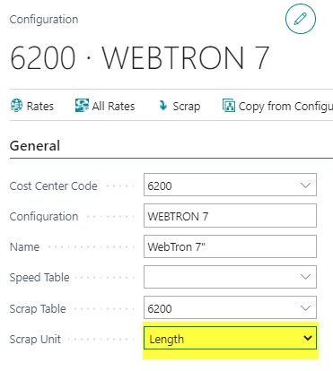The height and width of the screenshot is (371, 333).
Task: Click the Scrap arrow icon
Action: click(x=163, y=105)
